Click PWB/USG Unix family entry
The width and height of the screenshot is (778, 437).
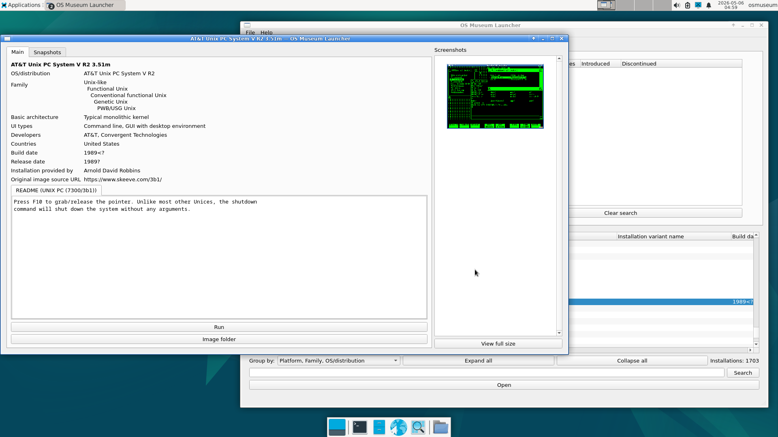(116, 108)
